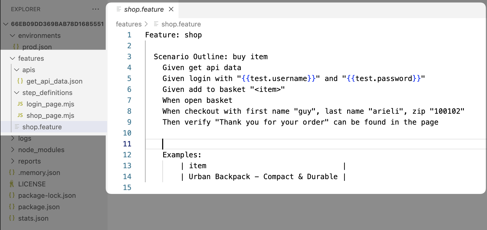
Task: Click the braces icon next to stats.json
Action: (12, 218)
